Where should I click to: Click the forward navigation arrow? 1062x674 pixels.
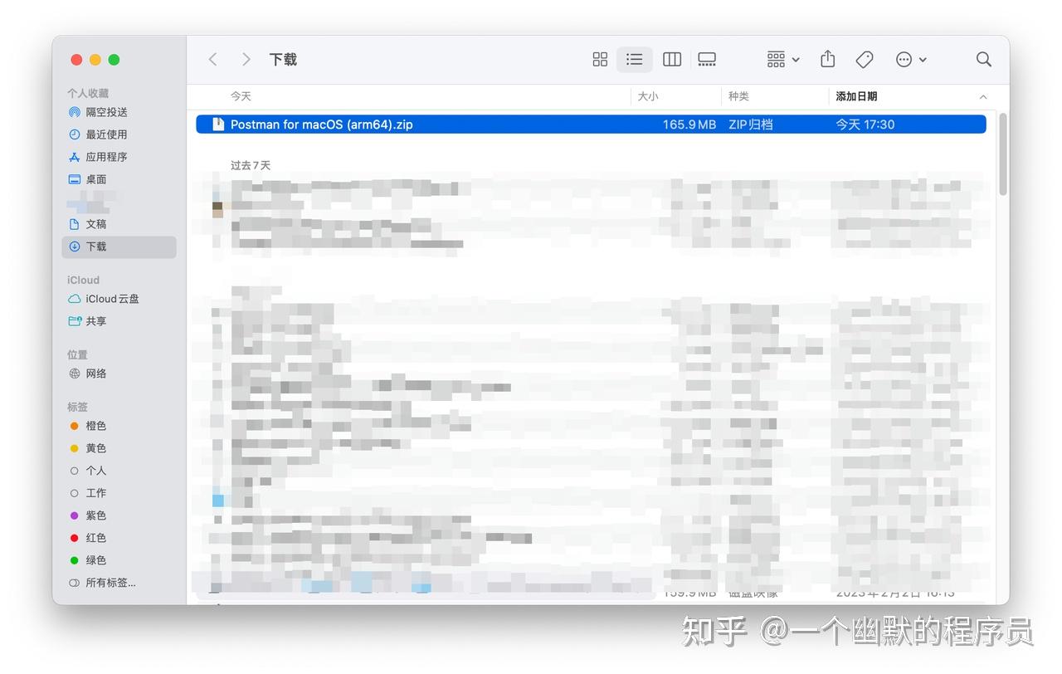click(246, 59)
